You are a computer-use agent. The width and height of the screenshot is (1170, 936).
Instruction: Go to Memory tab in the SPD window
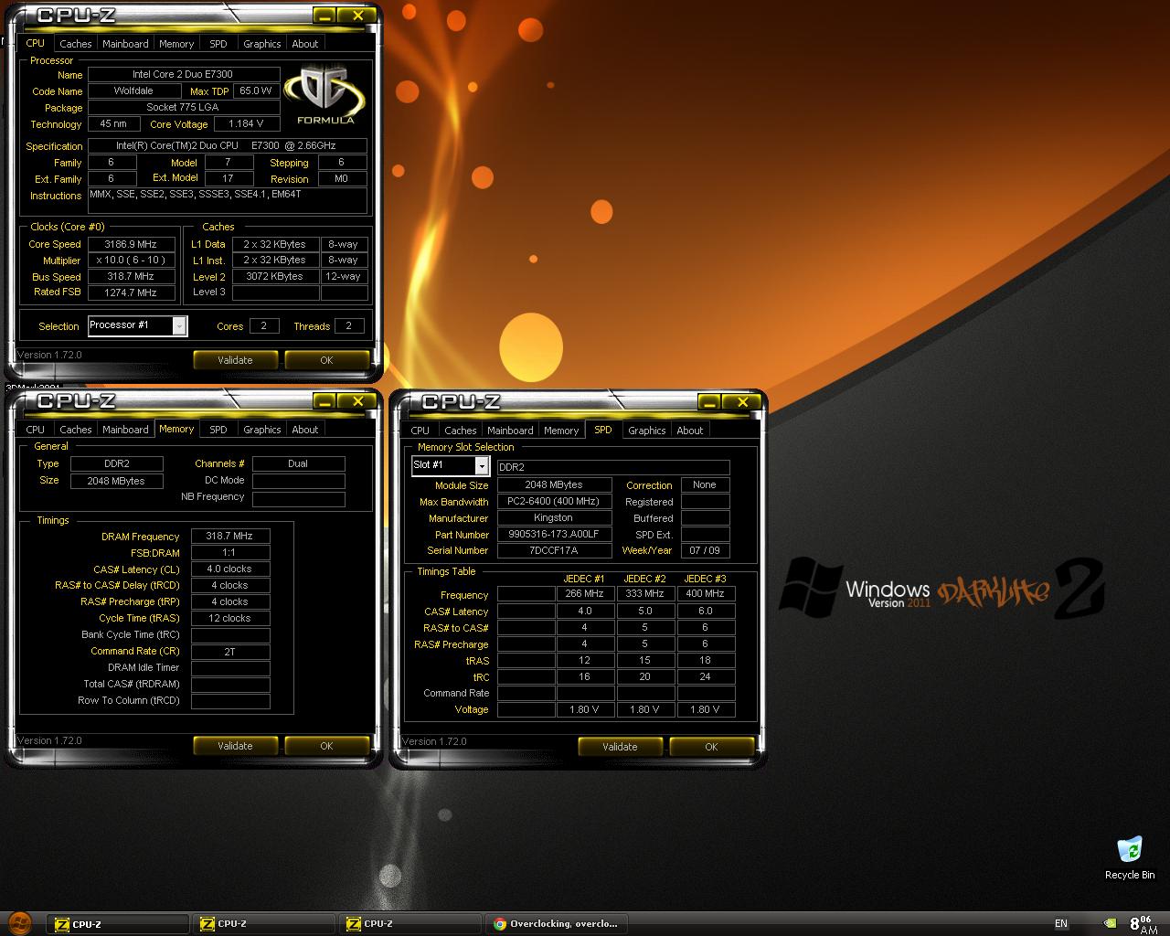click(561, 431)
